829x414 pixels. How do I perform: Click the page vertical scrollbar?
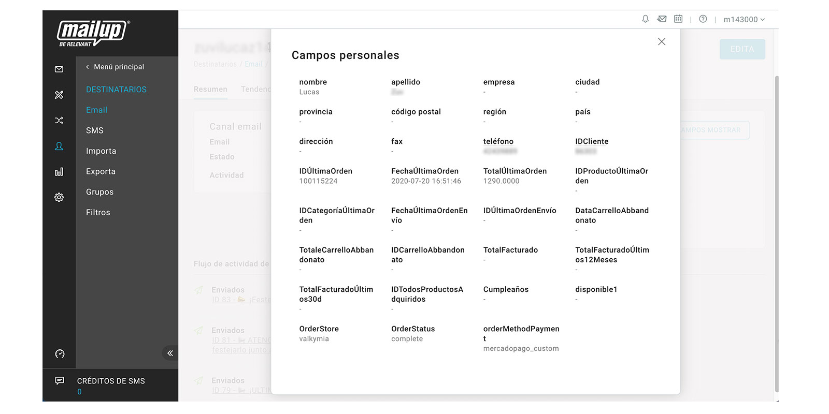point(776,233)
